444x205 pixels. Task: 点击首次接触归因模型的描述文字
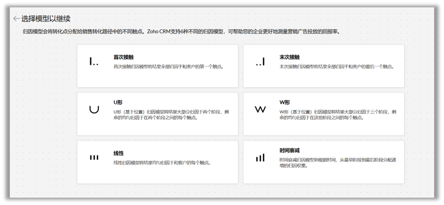[x=168, y=66]
